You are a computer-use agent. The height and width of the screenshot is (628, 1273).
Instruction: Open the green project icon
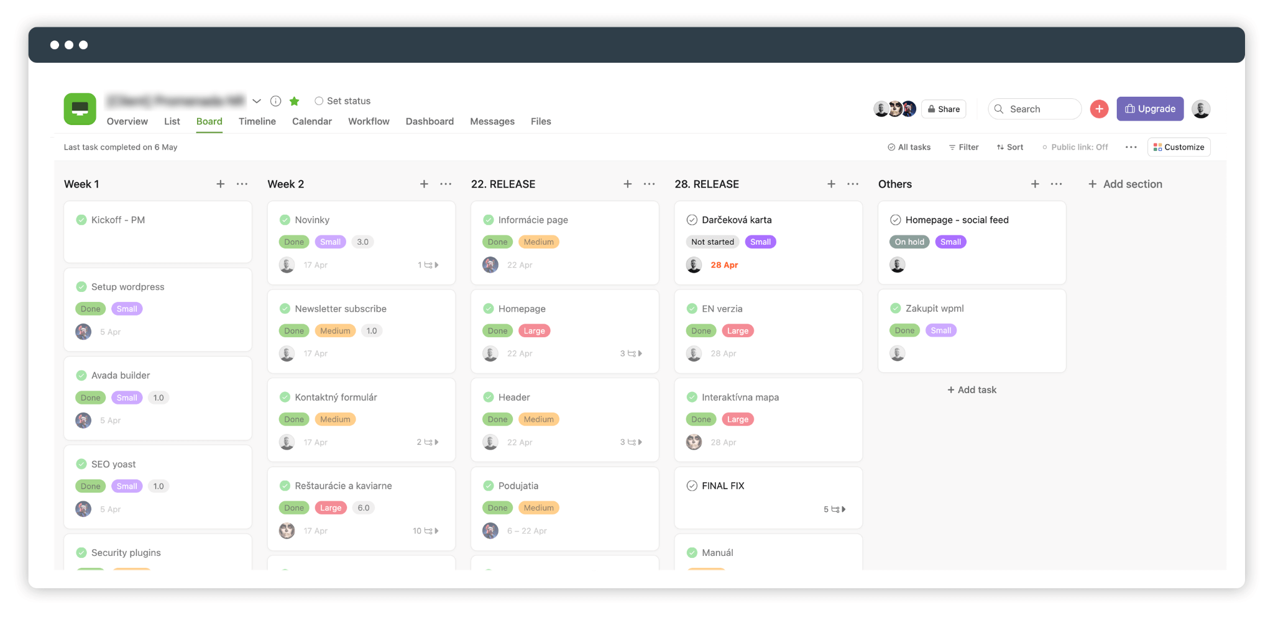pos(80,109)
